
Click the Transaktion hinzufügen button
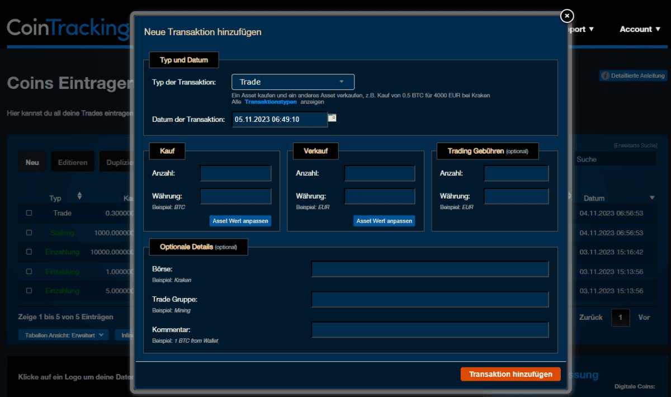coord(511,374)
